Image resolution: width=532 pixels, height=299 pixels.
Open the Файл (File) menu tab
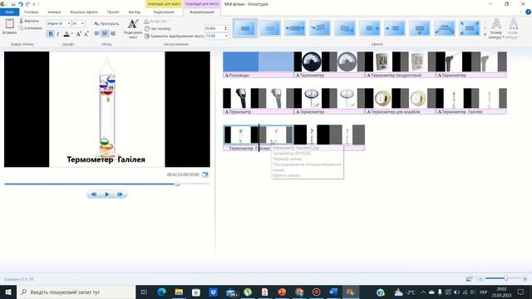[x=9, y=12]
